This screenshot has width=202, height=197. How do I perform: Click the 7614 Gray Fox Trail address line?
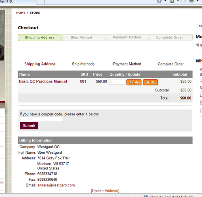(53, 158)
